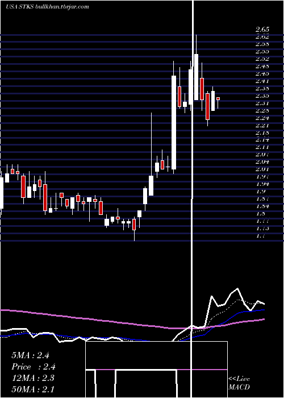Image resolution: width=284 pixels, height=398 pixels.
Task: Click the 1.84 price axis label
Action: pos(262,206)
